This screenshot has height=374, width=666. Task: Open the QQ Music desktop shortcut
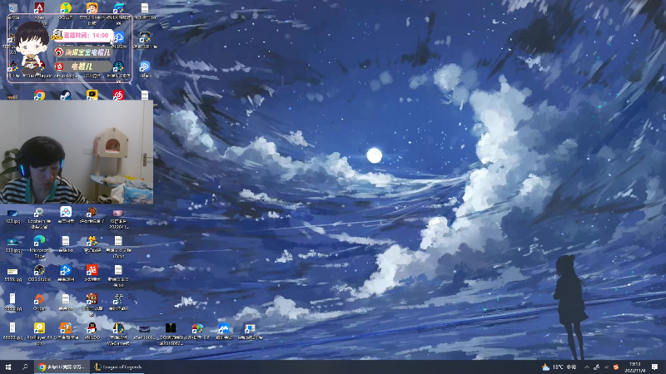(x=66, y=8)
